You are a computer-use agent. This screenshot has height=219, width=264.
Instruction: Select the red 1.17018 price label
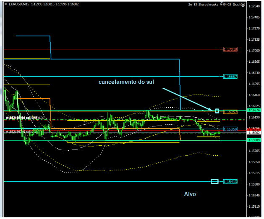[x=230, y=49]
